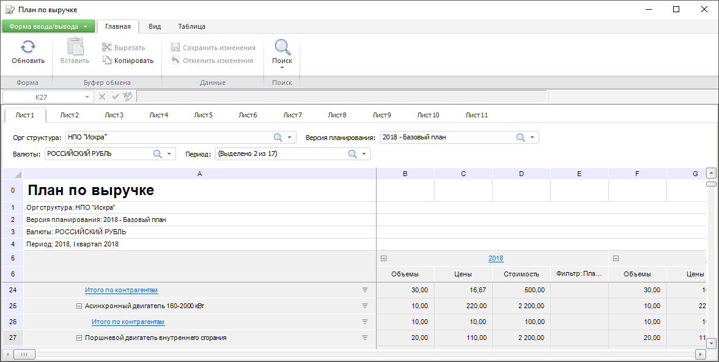Click the magnifier icon in Валюты field
The height and width of the screenshot is (362, 719).
tap(157, 154)
